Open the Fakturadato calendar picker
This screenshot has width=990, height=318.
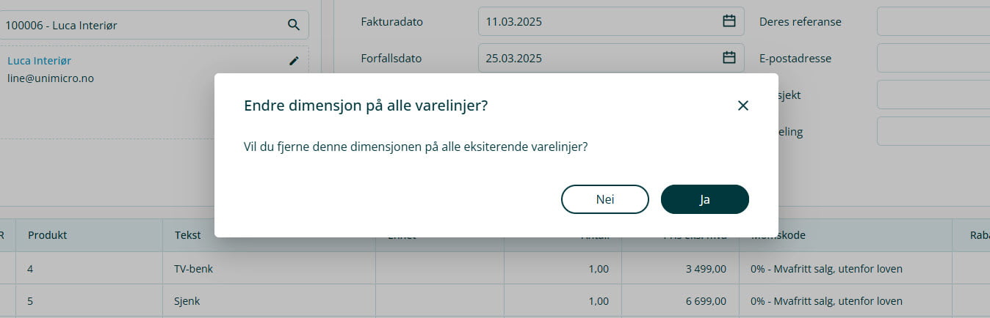point(729,21)
